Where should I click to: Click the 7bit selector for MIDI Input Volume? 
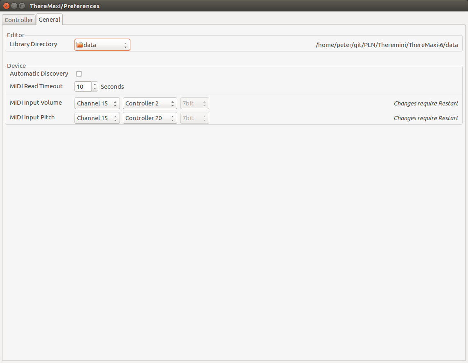point(194,103)
